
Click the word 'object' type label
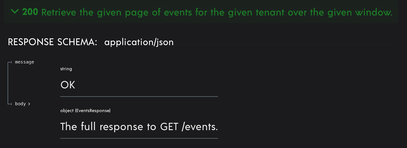67,111
